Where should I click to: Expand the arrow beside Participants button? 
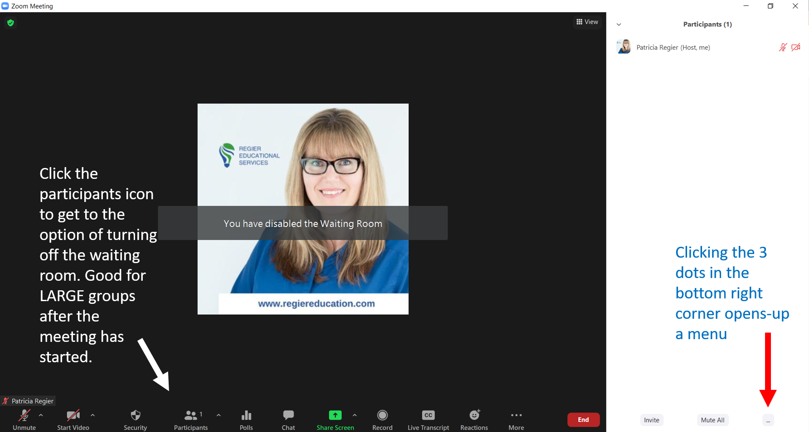pyautogui.click(x=218, y=415)
